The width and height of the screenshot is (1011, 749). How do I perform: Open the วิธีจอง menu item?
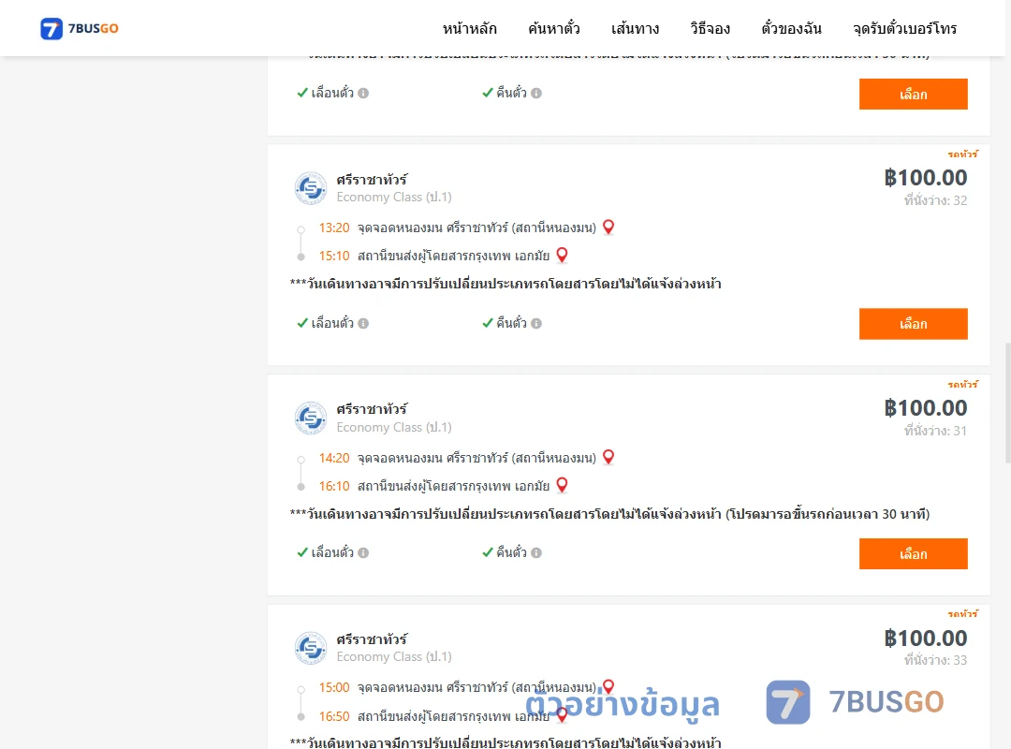pos(710,28)
